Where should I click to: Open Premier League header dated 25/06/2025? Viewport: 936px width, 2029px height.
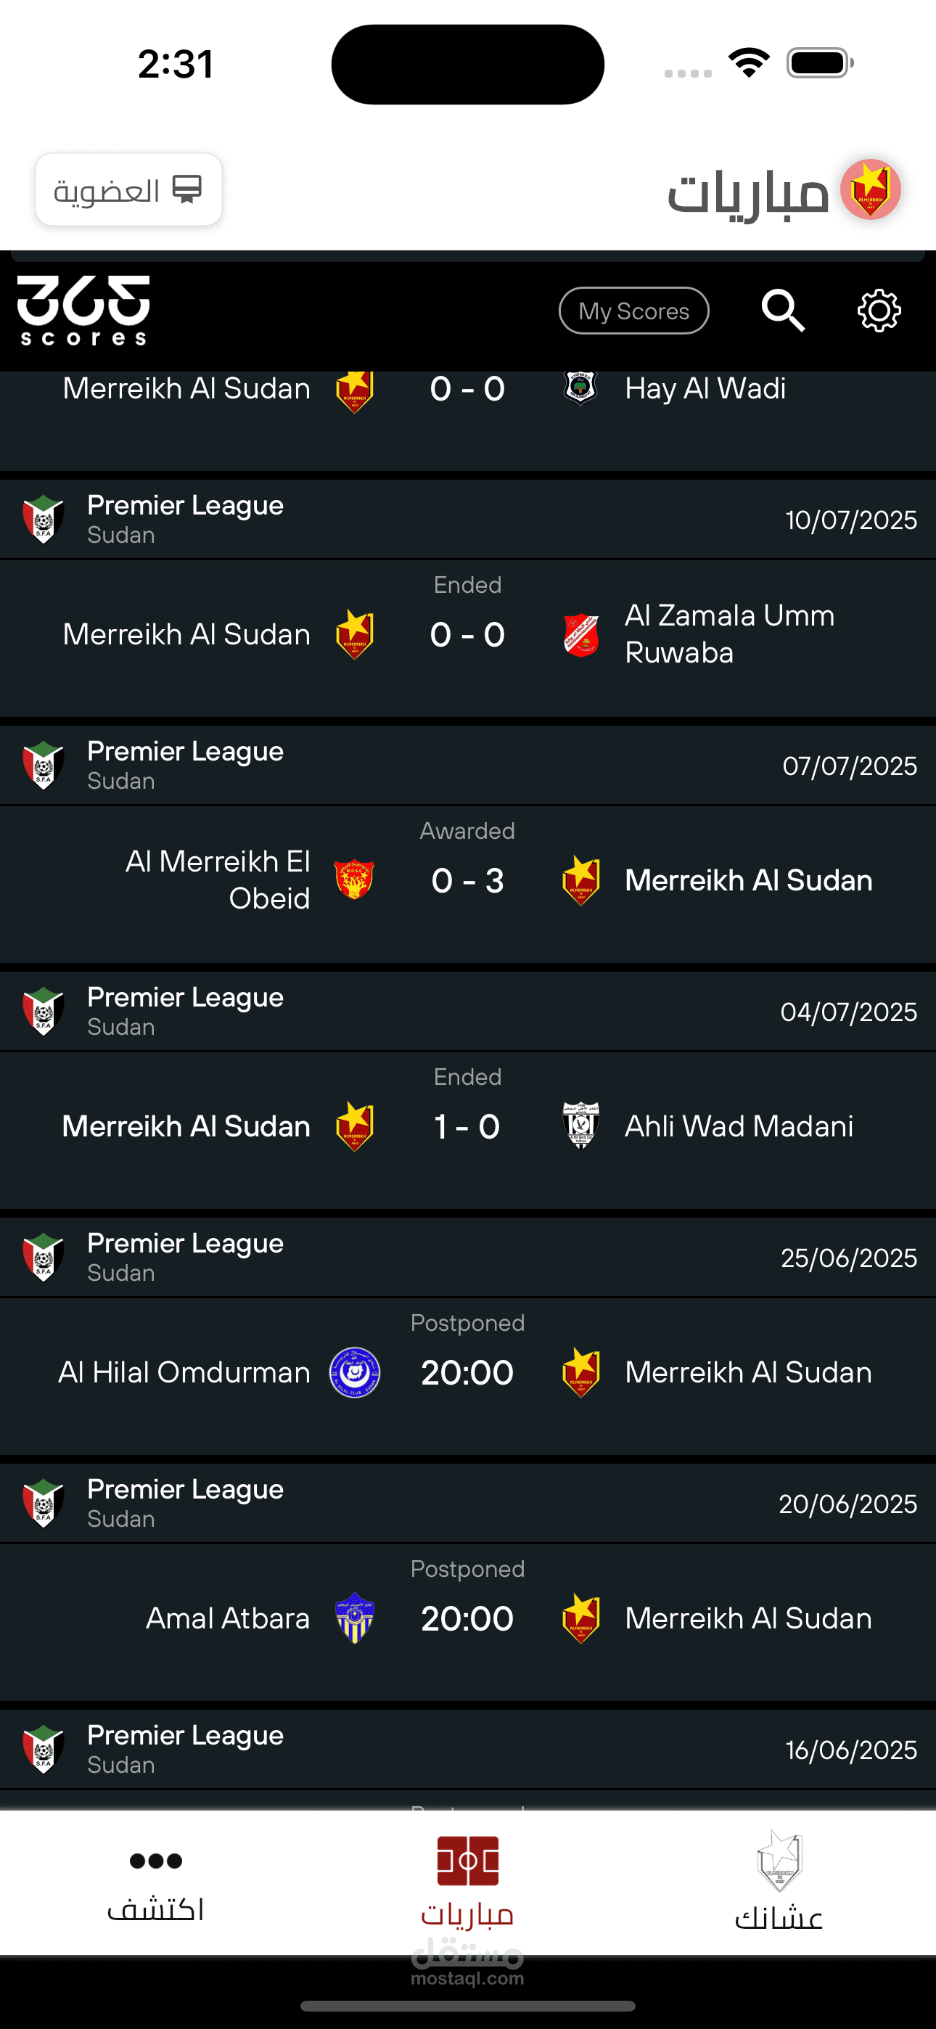point(468,1258)
